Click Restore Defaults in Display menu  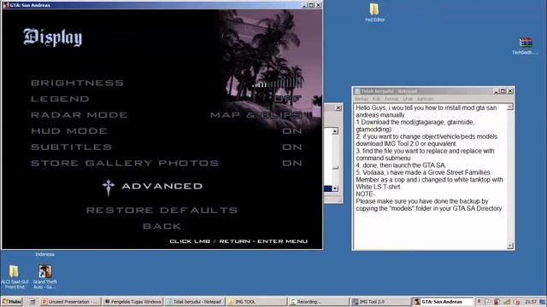pyautogui.click(x=162, y=211)
